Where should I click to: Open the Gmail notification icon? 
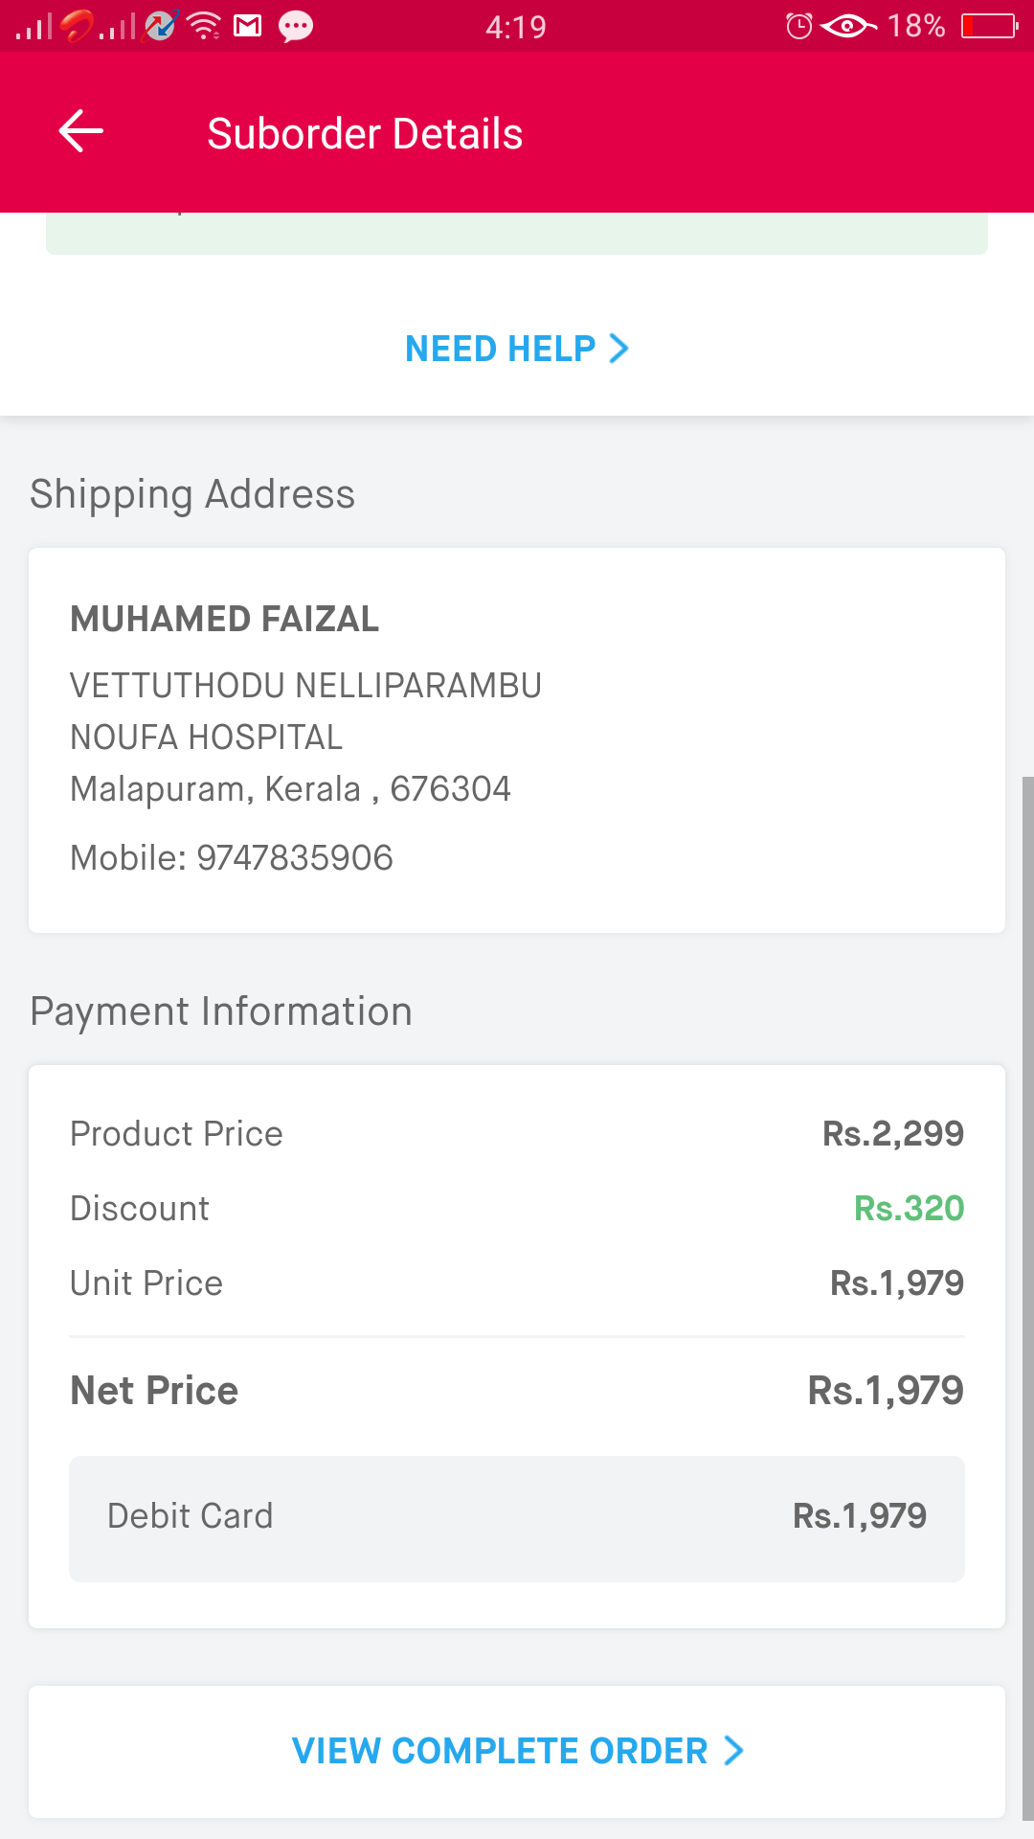click(x=248, y=26)
